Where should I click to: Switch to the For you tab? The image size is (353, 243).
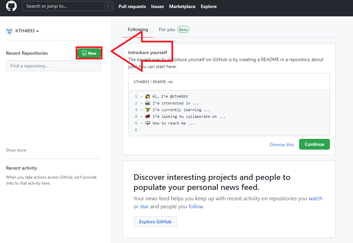tap(167, 30)
